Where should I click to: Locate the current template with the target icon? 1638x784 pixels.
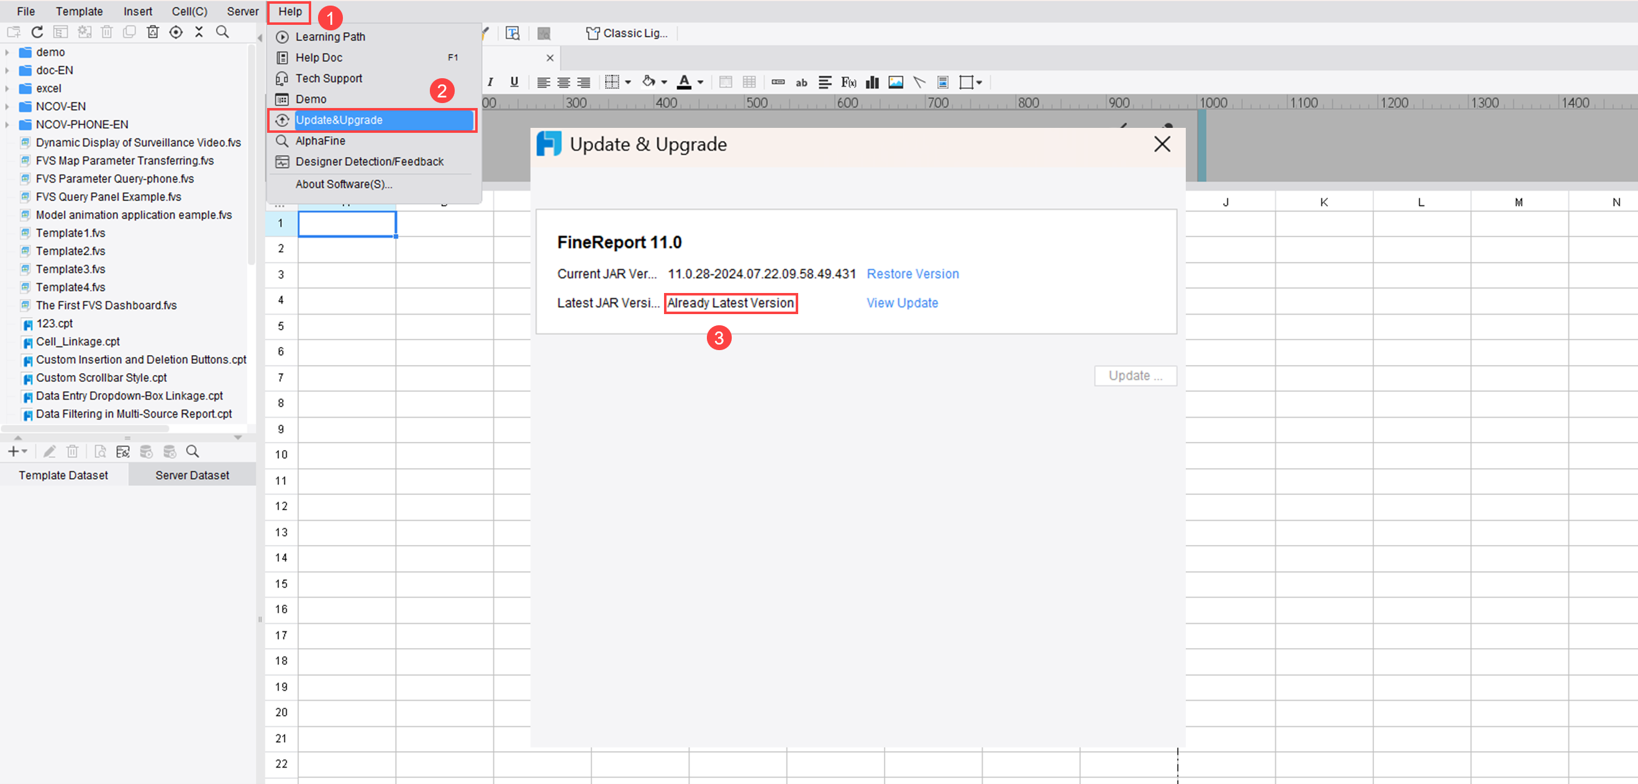coord(176,32)
